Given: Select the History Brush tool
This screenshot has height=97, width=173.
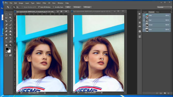Looking at the screenshot, I should point(10,28).
